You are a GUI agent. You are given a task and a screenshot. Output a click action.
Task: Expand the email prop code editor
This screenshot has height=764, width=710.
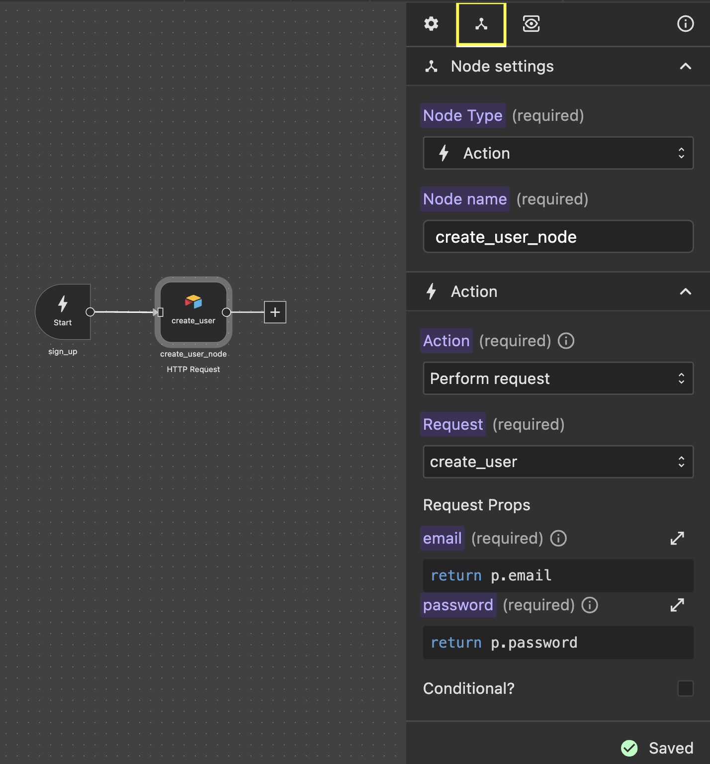click(677, 538)
